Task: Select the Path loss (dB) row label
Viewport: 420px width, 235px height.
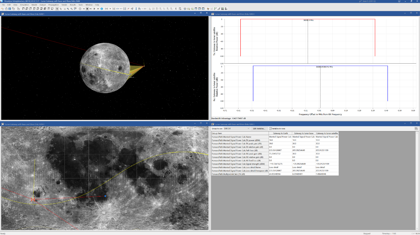Action: [x=240, y=150]
